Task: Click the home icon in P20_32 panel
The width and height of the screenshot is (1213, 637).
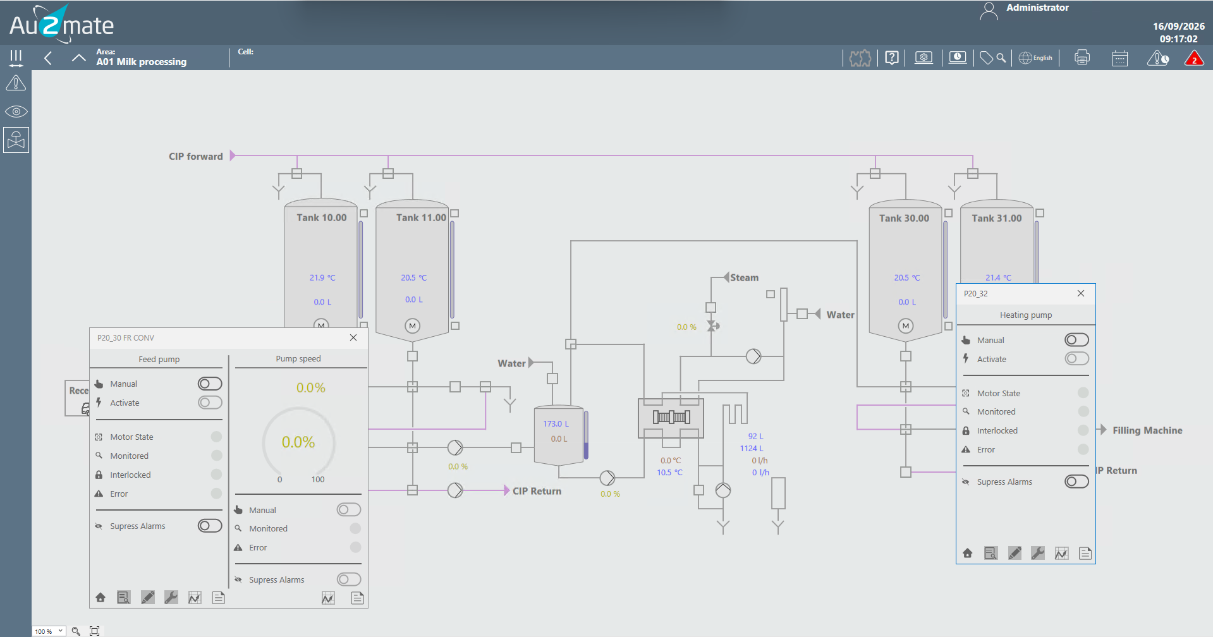Action: pos(967,554)
